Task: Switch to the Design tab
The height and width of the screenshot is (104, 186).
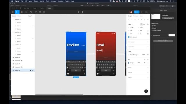Action: pos(130,16)
